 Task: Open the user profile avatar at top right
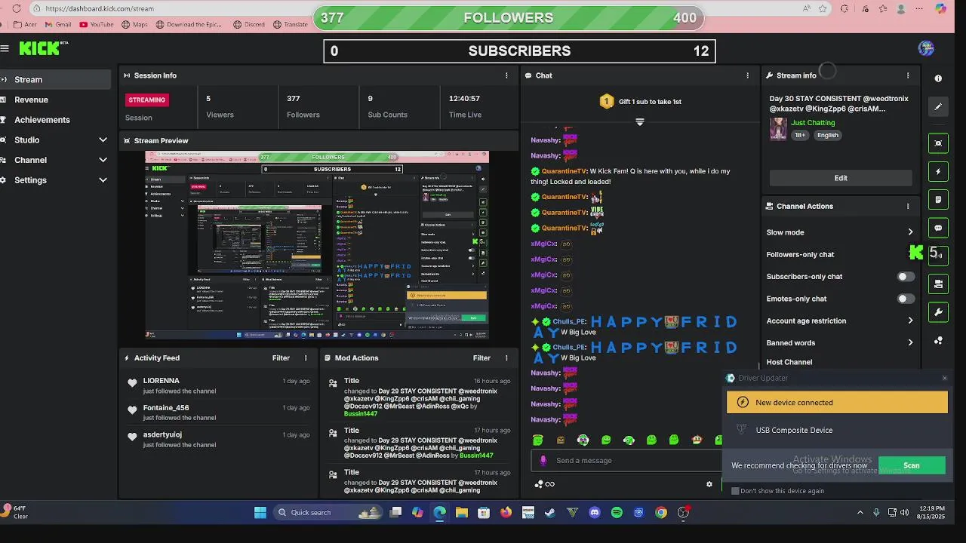pos(926,49)
